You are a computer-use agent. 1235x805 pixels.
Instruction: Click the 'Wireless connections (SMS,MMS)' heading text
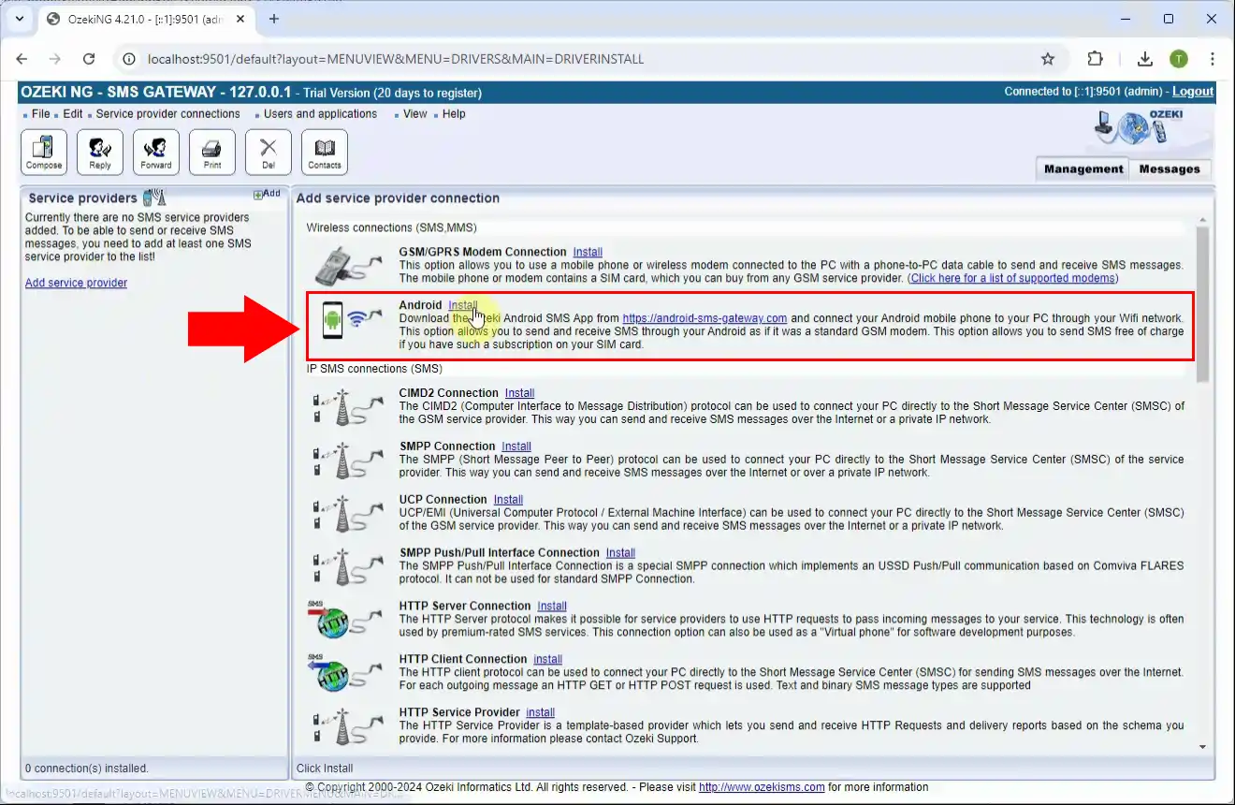392,227
